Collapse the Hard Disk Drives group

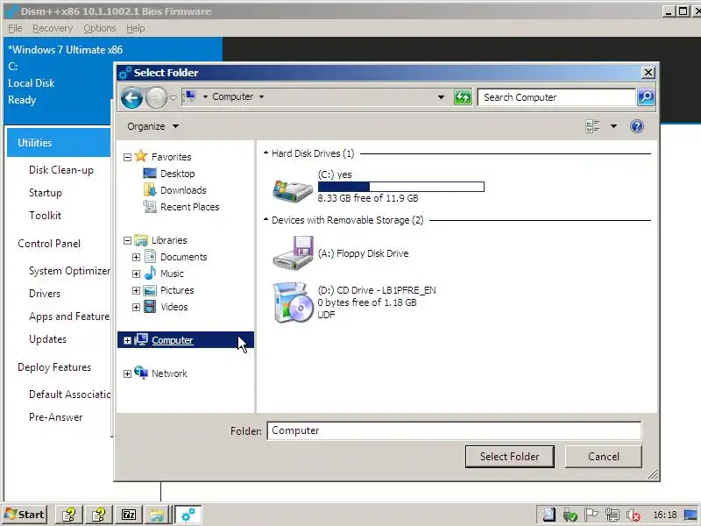(x=266, y=153)
